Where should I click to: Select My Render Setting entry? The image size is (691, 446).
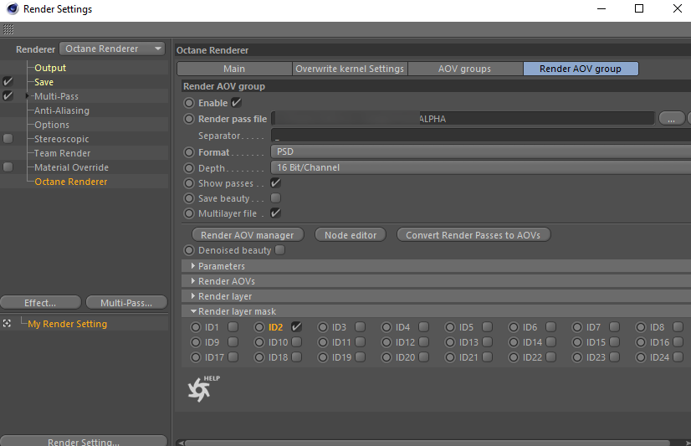coord(67,324)
